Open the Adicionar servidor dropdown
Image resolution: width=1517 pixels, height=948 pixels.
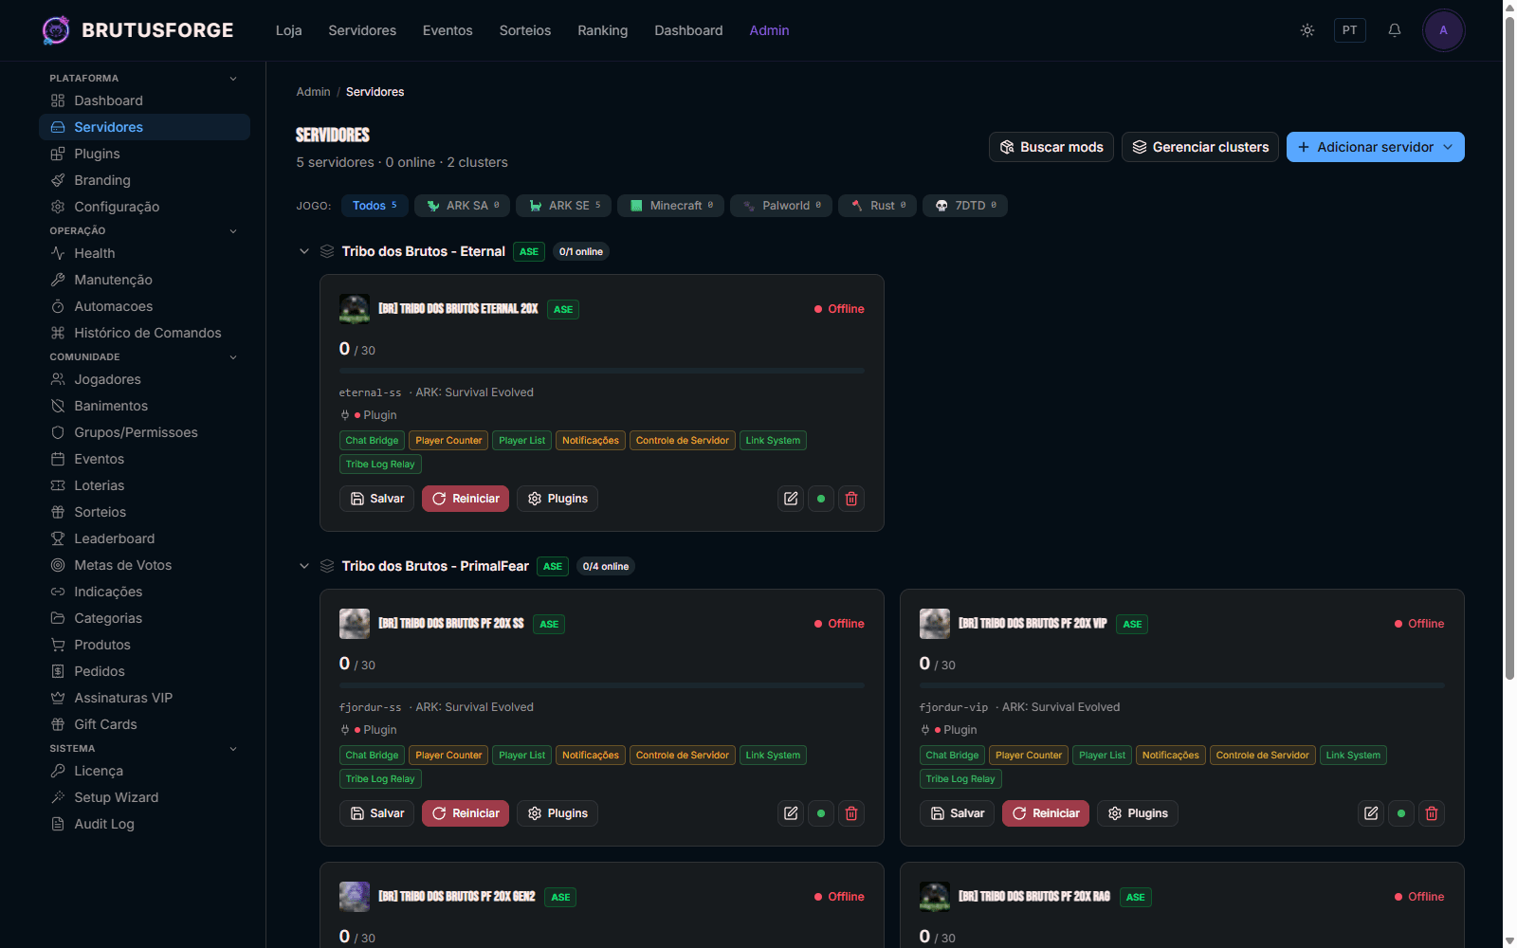click(1375, 147)
